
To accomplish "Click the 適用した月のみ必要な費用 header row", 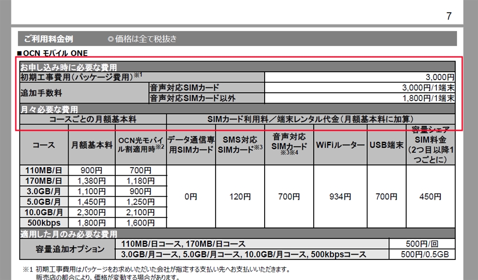I will point(238,233).
